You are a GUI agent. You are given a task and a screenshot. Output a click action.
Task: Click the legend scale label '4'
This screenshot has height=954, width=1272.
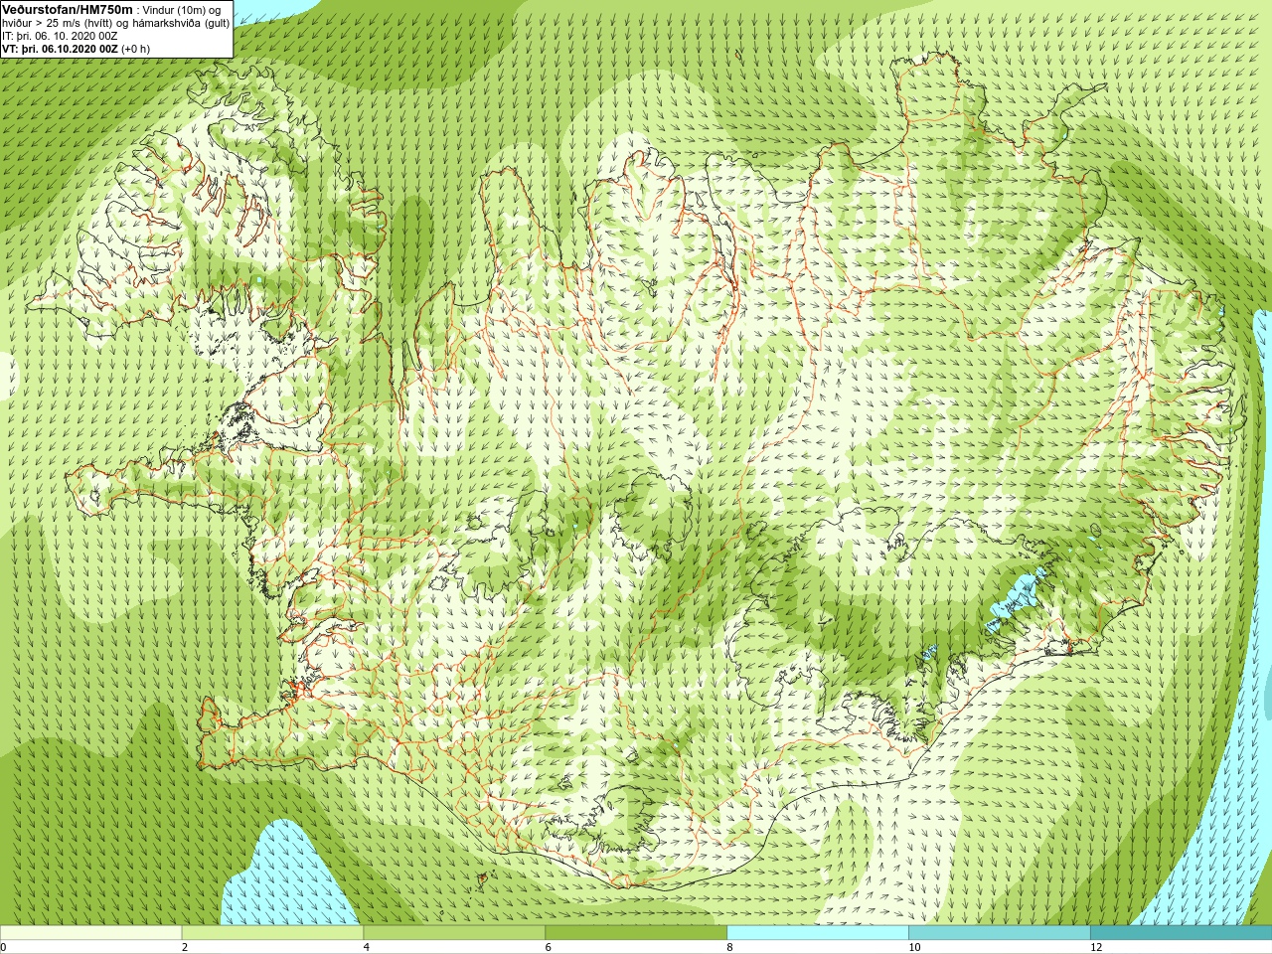coord(367,947)
